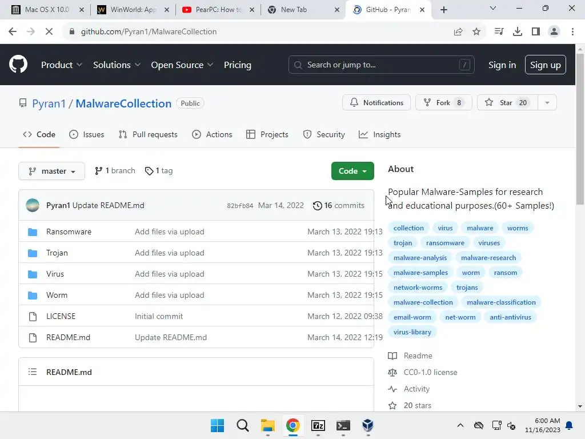Image resolution: width=585 pixels, height=439 pixels.
Task: Toggle Chrome side panel icon
Action: [536, 32]
